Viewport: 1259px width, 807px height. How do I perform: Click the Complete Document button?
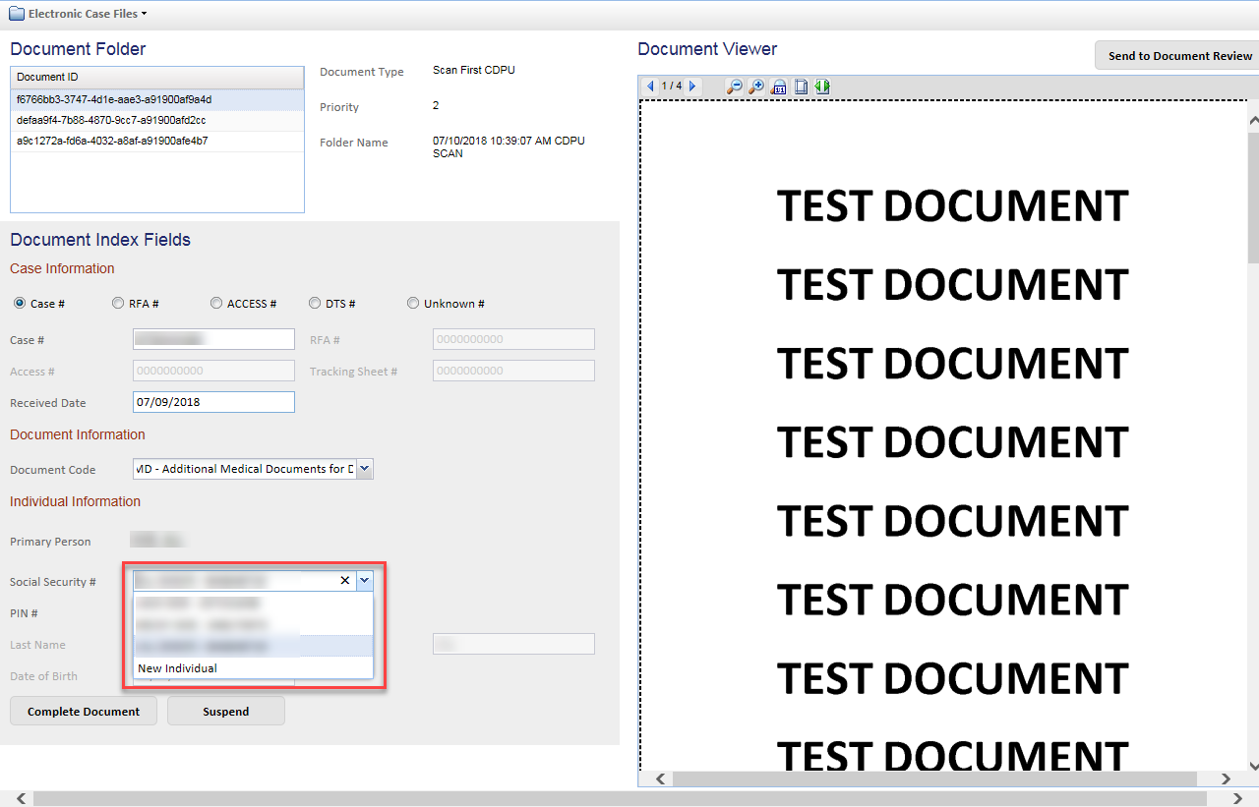(84, 712)
